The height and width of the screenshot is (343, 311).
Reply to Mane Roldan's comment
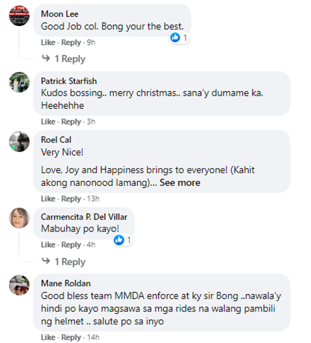71,337
